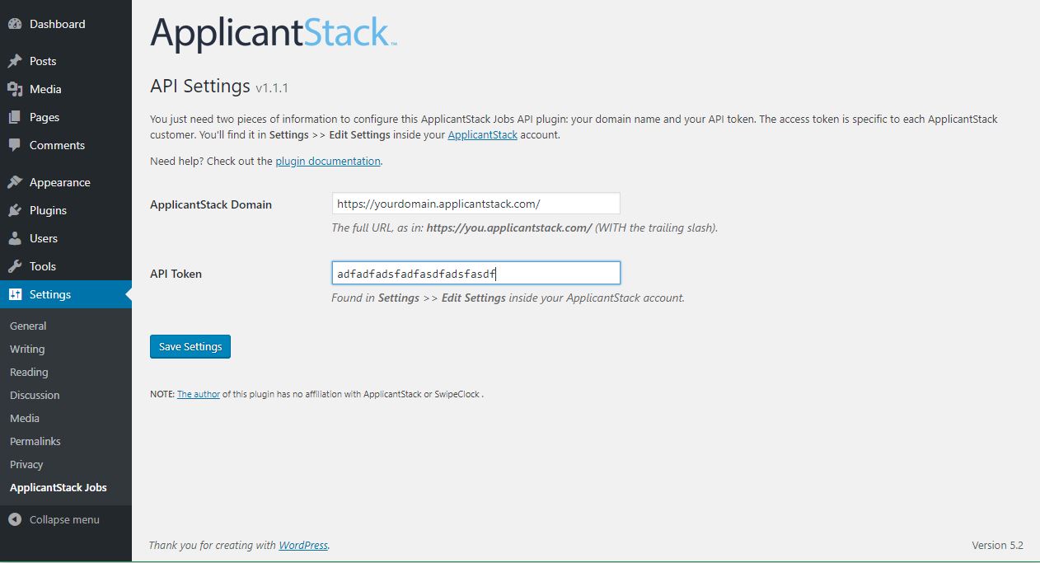Click the 'API Token' field label
Viewport: 1040px width, 563px height.
pyautogui.click(x=176, y=274)
